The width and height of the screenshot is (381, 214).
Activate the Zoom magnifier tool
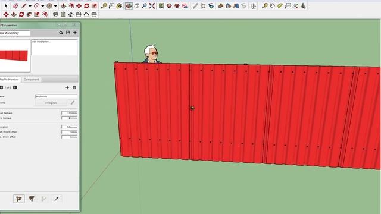[x=144, y=6]
